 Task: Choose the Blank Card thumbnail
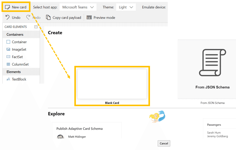112,84
